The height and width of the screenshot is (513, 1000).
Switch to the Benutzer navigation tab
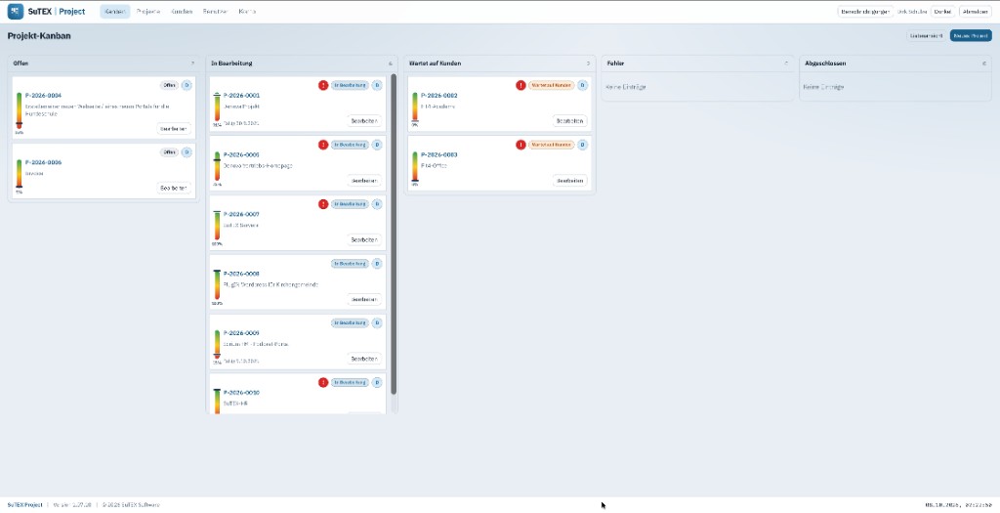[x=216, y=12]
